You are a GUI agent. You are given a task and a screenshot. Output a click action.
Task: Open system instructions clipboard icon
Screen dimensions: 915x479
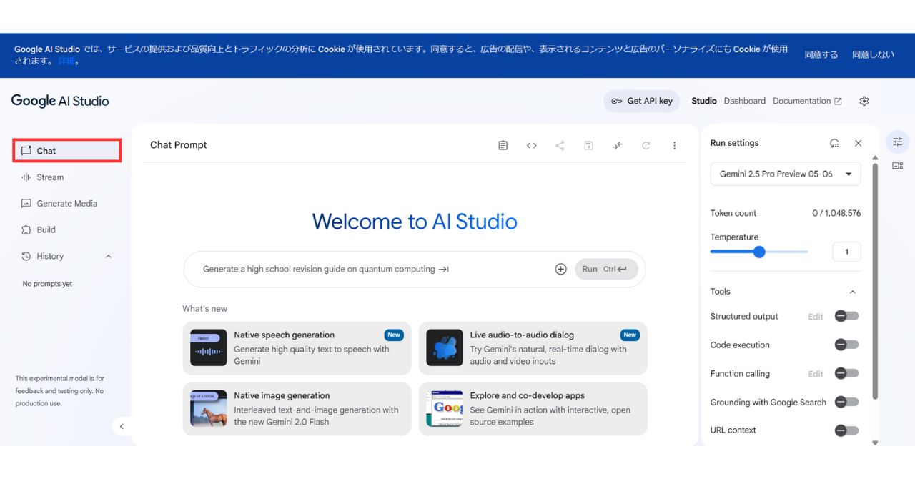pyautogui.click(x=503, y=145)
